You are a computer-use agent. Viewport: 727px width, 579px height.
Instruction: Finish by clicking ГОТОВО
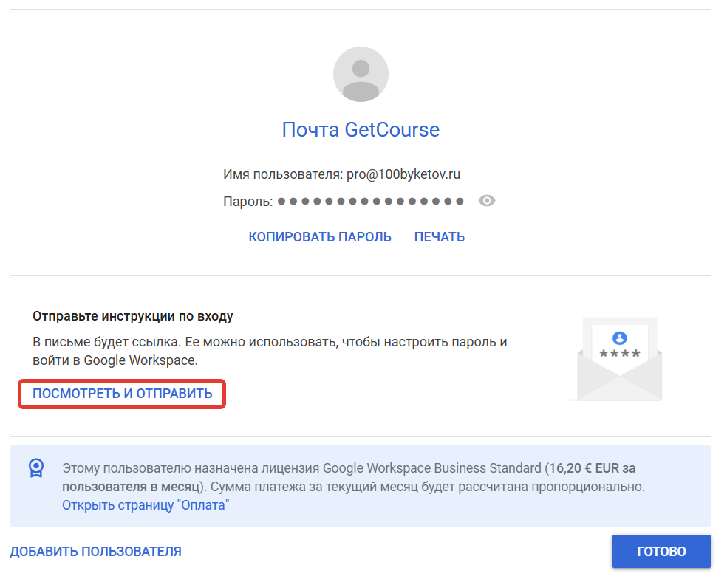click(661, 551)
